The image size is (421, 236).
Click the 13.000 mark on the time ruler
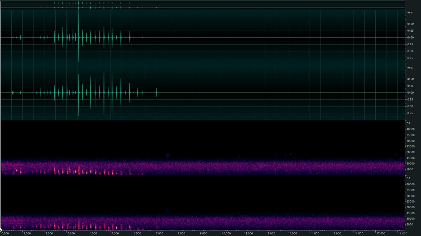(x=293, y=233)
